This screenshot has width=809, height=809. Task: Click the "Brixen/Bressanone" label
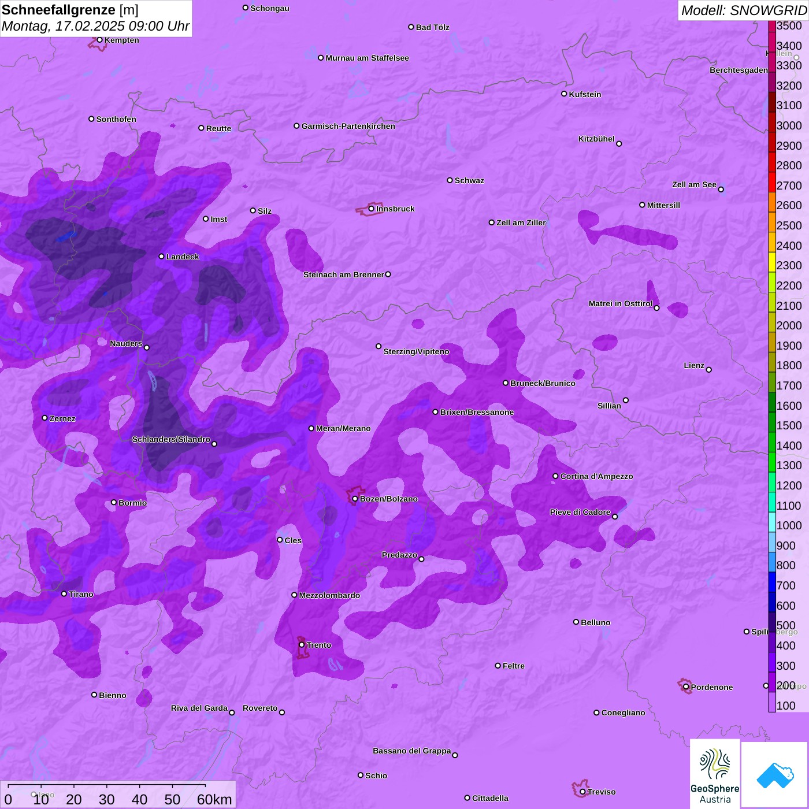pyautogui.click(x=477, y=412)
